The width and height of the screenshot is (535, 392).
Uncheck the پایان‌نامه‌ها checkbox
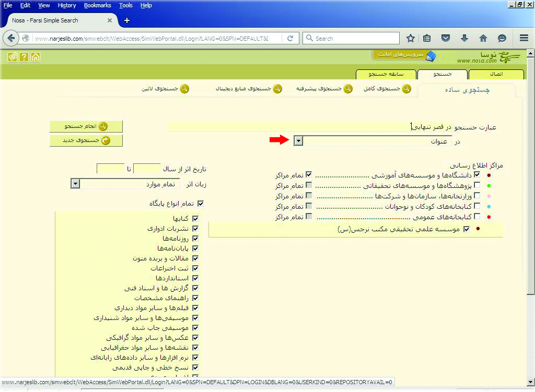point(195,248)
